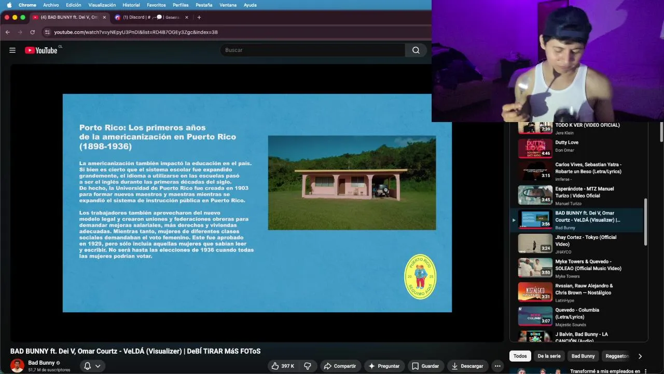Viewport: 664px width, 374px height.
Task: Click the video title text
Action: pyautogui.click(x=135, y=351)
